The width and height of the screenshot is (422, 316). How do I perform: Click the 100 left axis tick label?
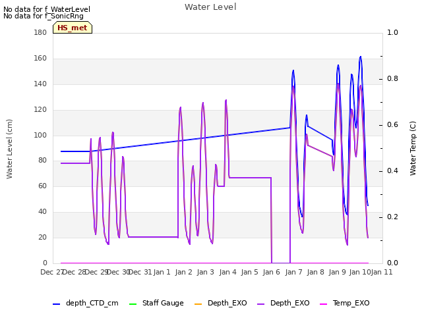tap(40, 135)
